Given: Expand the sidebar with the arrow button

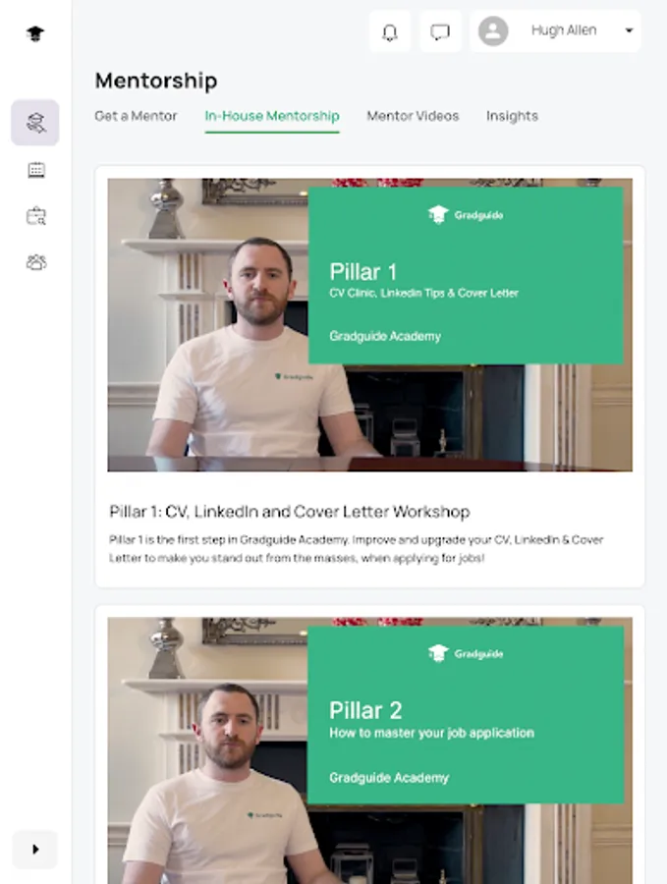Looking at the screenshot, I should 35,849.
